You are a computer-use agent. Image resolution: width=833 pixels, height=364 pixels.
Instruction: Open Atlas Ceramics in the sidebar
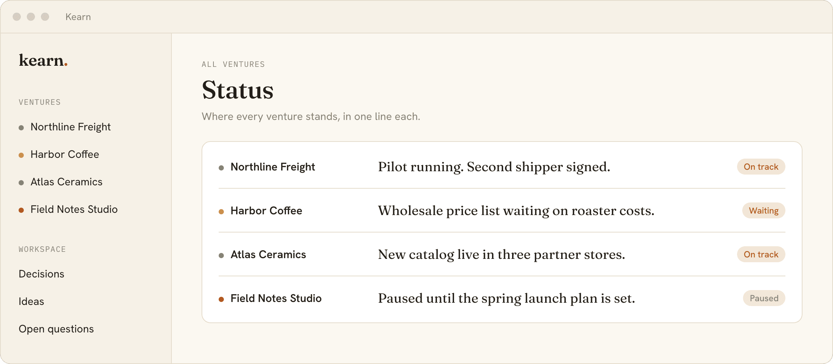coord(66,182)
